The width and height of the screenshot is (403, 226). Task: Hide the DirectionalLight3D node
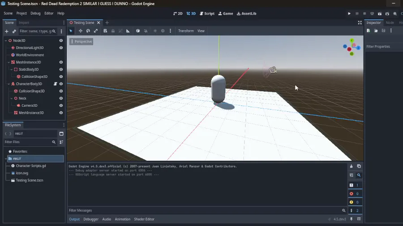(x=61, y=48)
